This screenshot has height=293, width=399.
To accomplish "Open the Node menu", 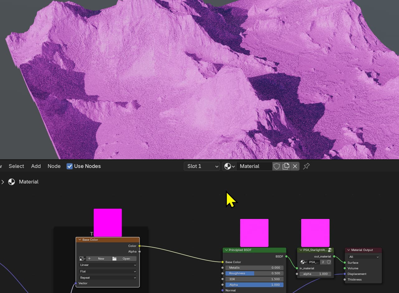I will [x=54, y=166].
